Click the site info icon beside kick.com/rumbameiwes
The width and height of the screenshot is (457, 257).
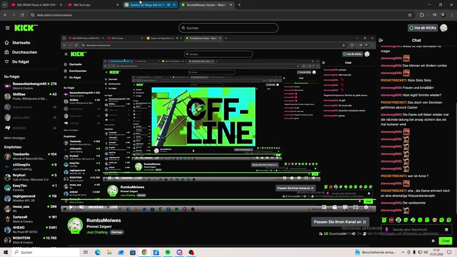[x=32, y=15]
